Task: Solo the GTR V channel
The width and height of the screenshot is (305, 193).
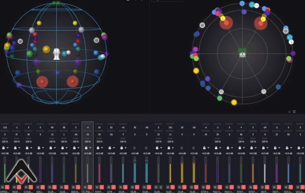Action: pos(208,187)
